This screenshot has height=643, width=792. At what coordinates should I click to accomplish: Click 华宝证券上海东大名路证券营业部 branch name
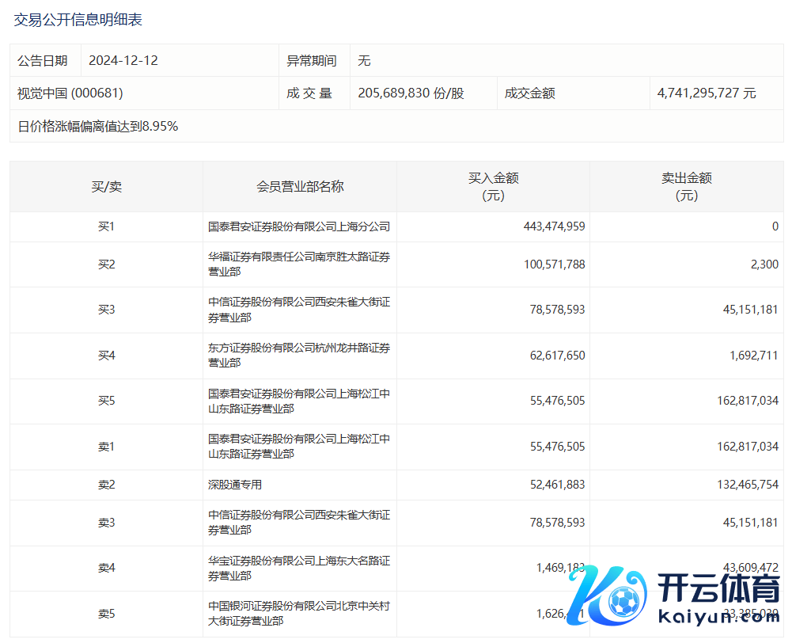coord(299,569)
